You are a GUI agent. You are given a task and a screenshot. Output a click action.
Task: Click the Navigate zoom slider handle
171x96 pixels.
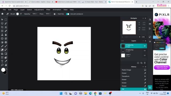[x=127, y=37]
